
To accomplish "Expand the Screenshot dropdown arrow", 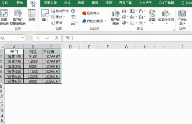I will pos(77,23).
